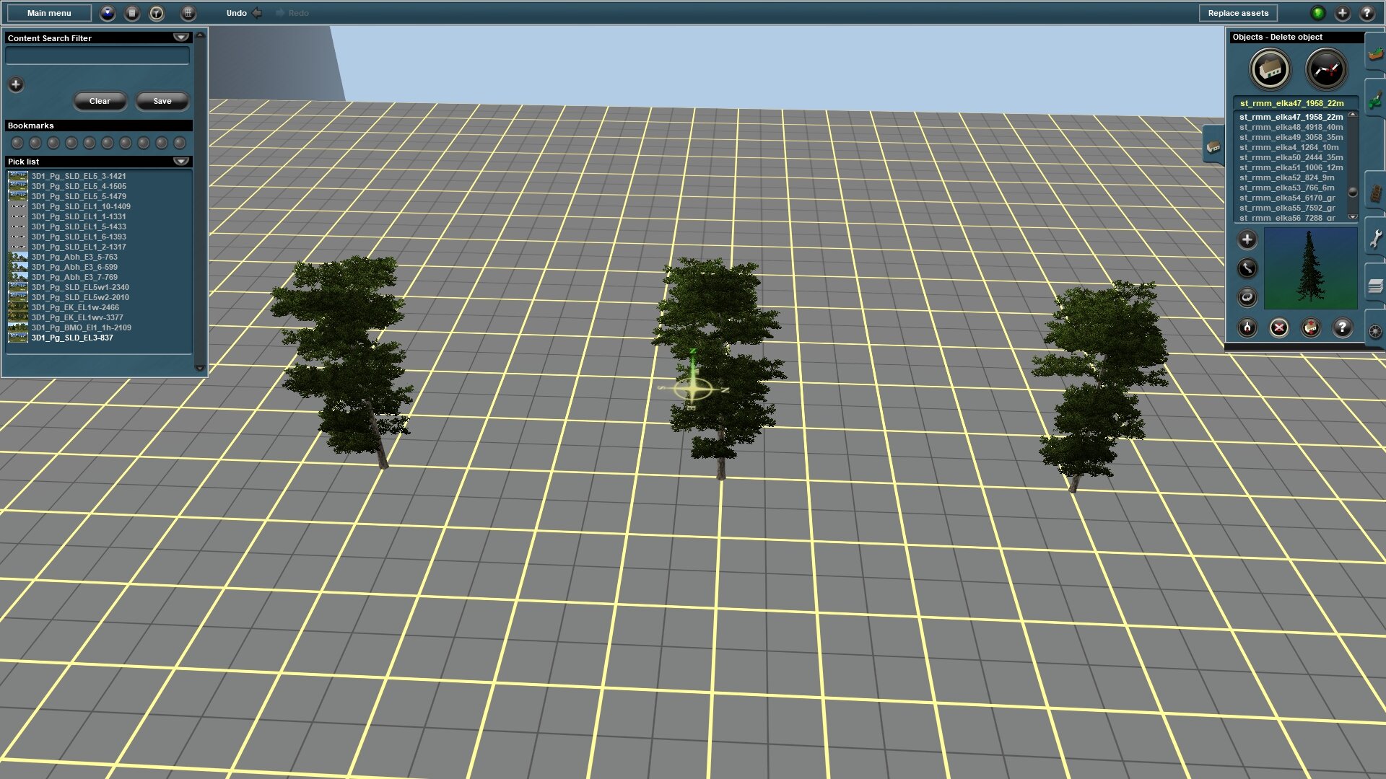Click the left panel scroll down arrow
Viewport: 1386px width, 779px height.
pos(200,368)
